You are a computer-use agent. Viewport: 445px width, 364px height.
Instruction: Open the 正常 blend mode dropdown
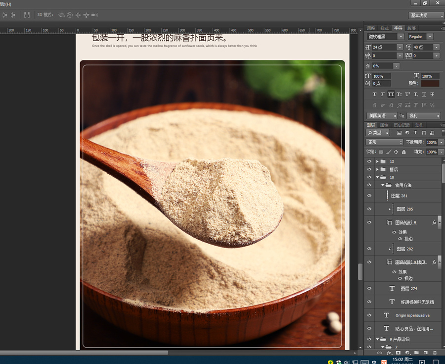tap(384, 142)
